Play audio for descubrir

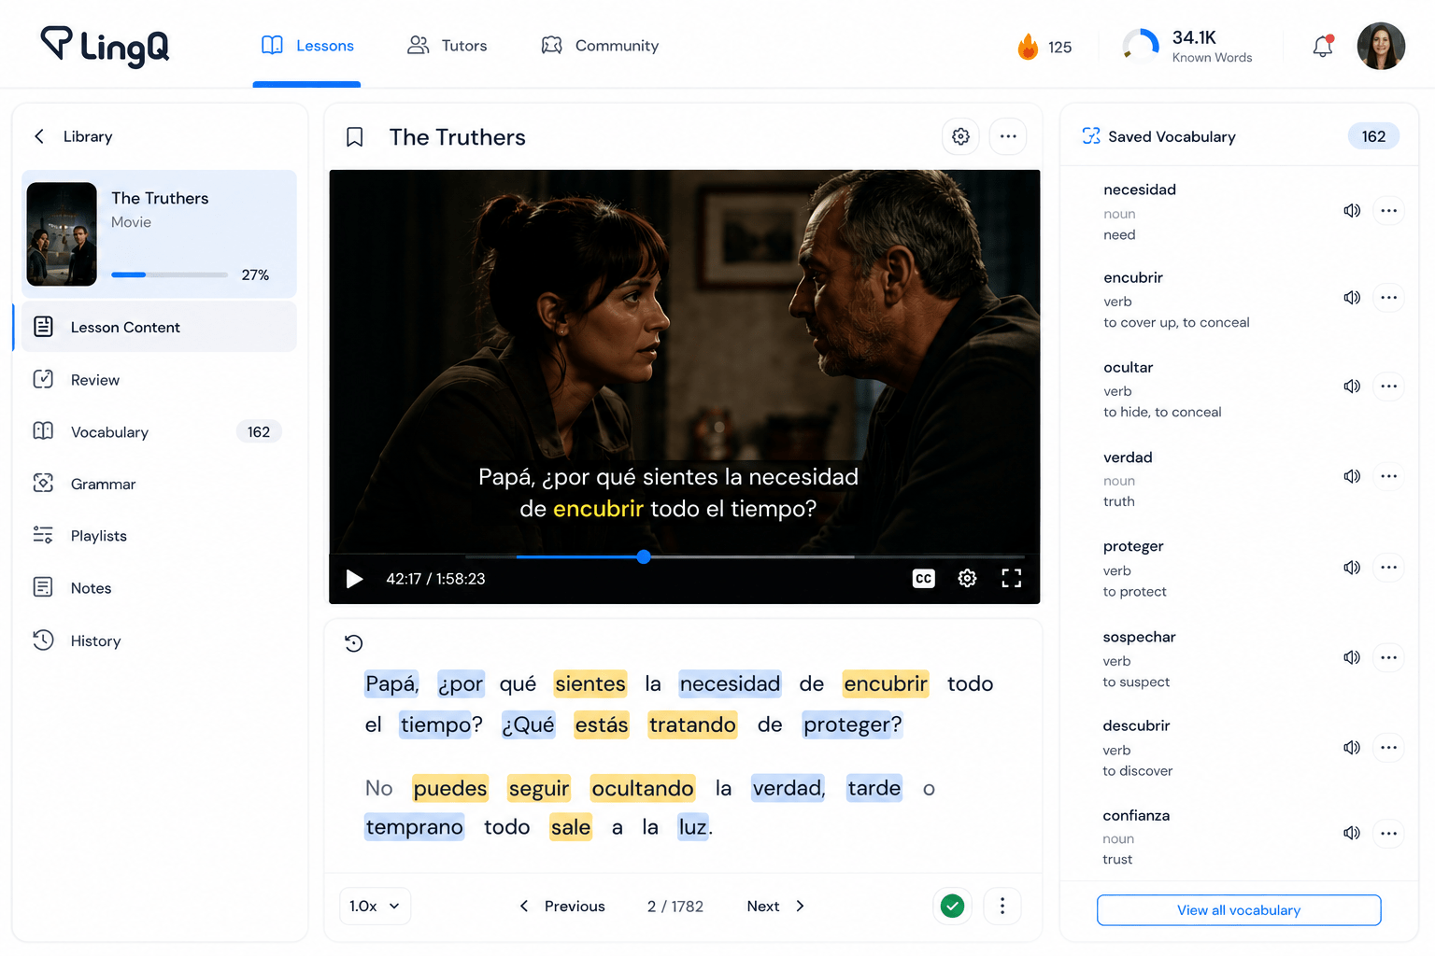point(1352,747)
